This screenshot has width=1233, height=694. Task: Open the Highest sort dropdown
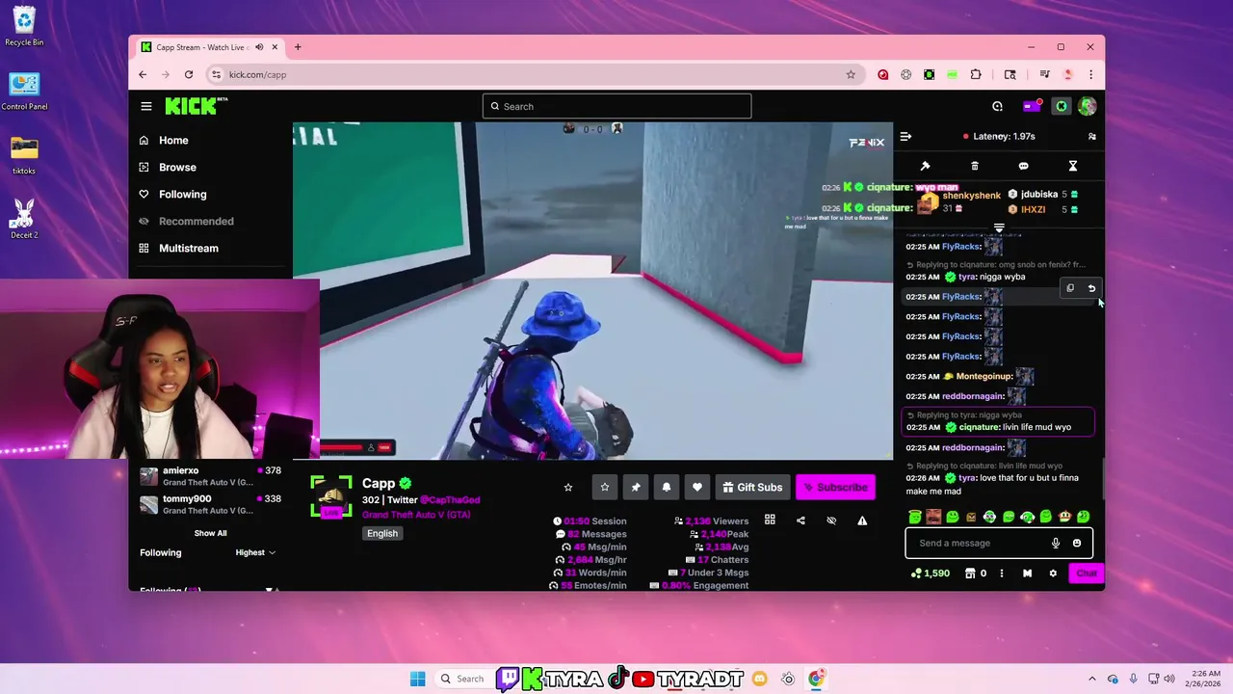(x=255, y=552)
